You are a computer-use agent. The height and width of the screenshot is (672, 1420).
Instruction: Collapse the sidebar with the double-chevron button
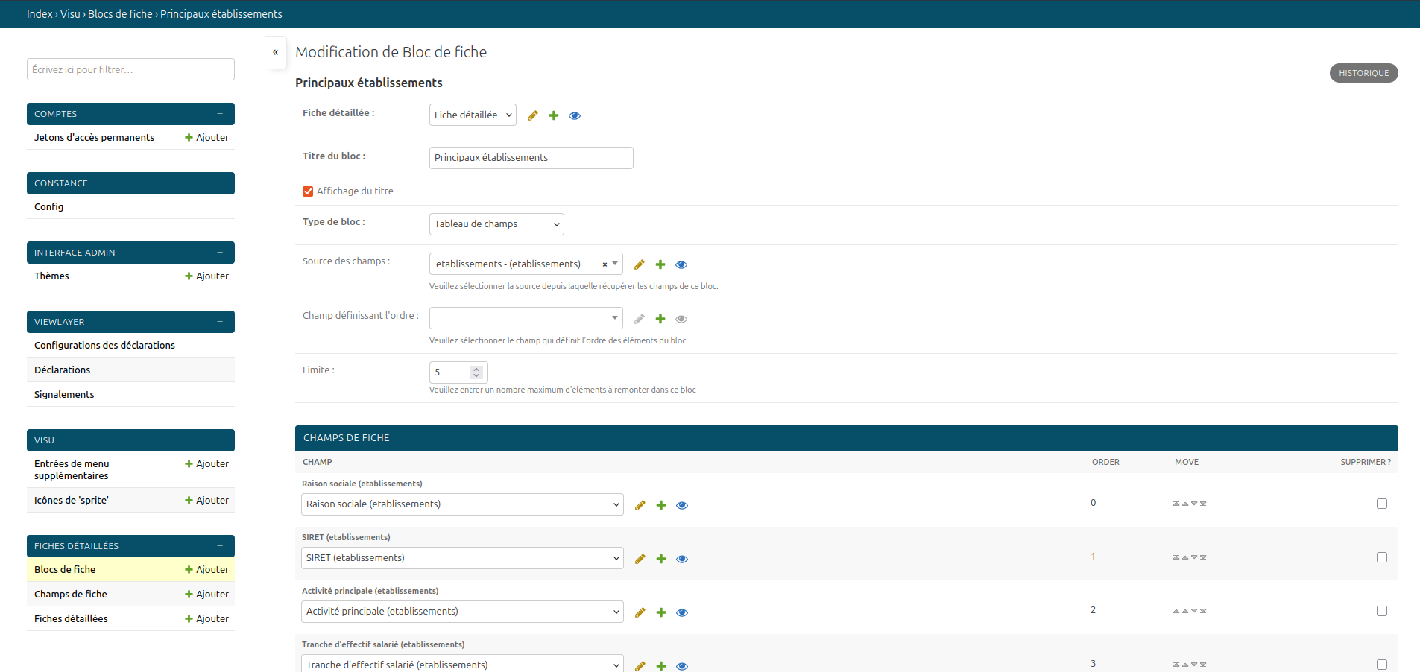tap(276, 52)
